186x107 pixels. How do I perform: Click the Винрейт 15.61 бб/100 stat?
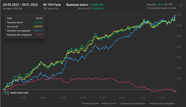point(159,5)
